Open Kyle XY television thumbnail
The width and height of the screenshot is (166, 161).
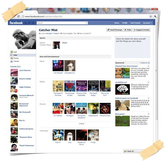coord(58,135)
